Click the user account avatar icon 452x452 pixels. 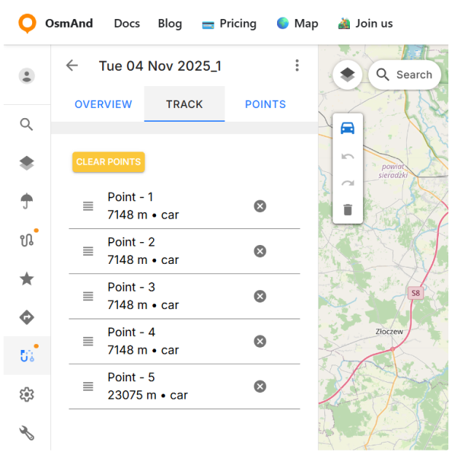27,76
